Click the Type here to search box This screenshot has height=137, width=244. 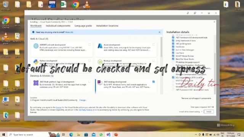click(x=28, y=134)
